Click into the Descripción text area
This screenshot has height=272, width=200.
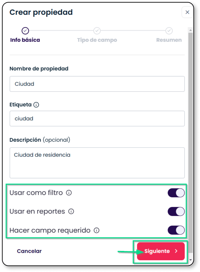coord(97,163)
